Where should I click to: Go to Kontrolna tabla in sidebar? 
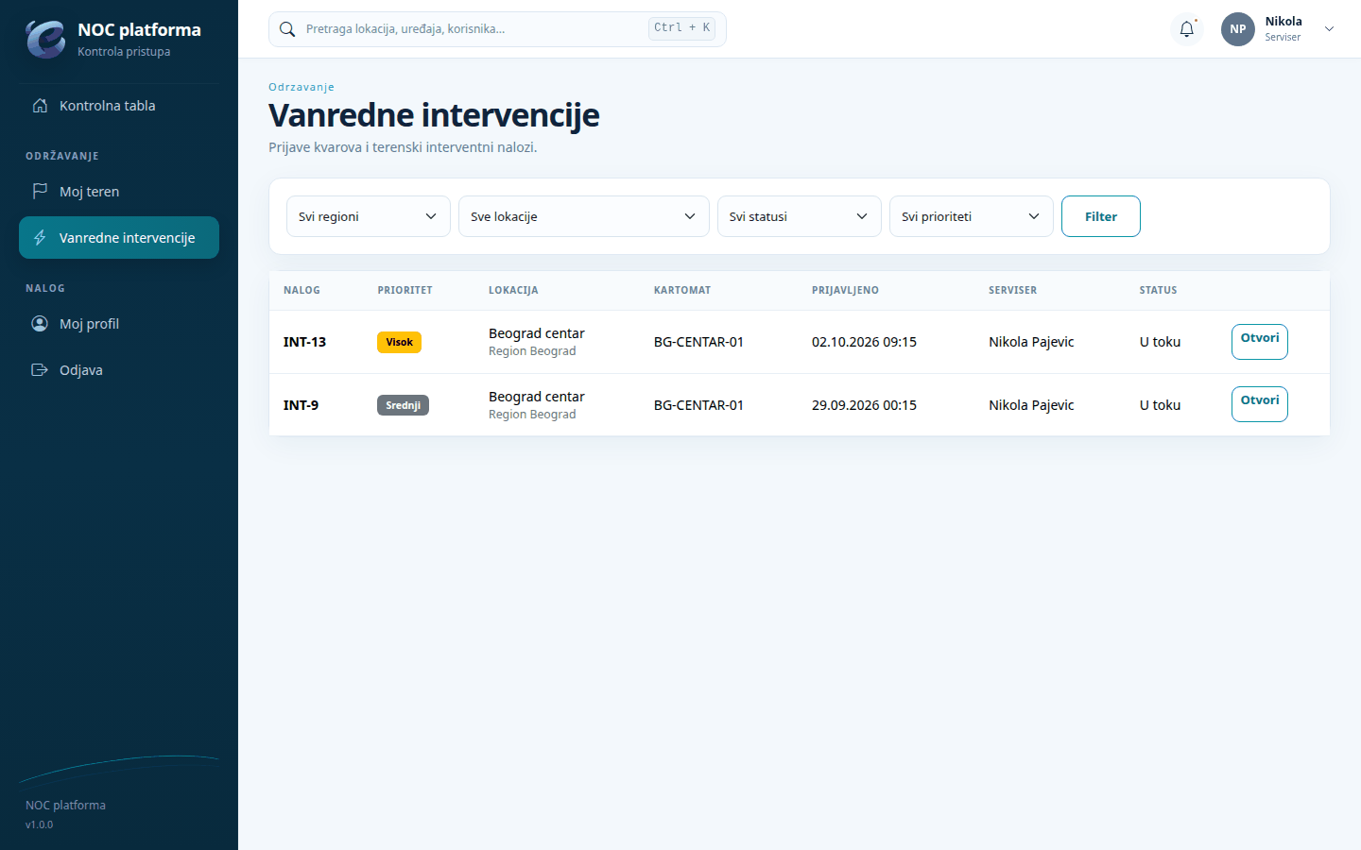point(119,106)
